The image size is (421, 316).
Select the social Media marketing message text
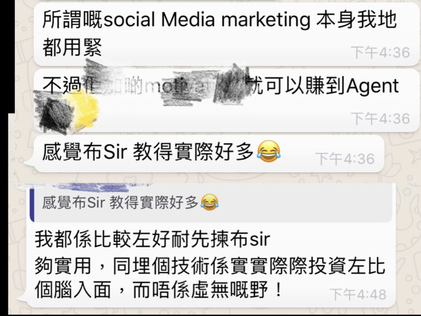[x=220, y=33]
